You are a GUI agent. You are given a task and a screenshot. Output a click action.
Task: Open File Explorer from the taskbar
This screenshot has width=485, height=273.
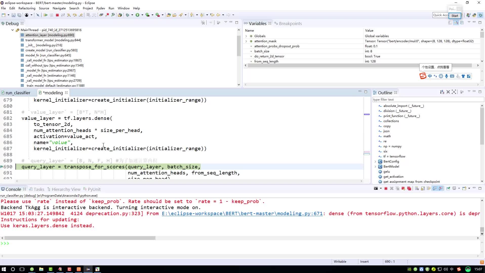coord(41,269)
